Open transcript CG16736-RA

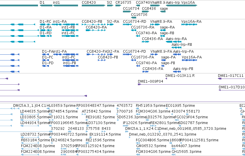[x=143, y=27]
